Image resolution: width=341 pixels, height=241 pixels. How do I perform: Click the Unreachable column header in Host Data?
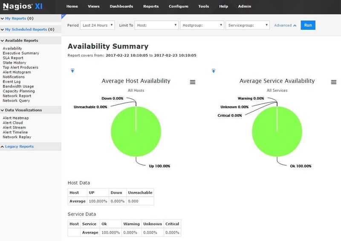[x=140, y=192]
